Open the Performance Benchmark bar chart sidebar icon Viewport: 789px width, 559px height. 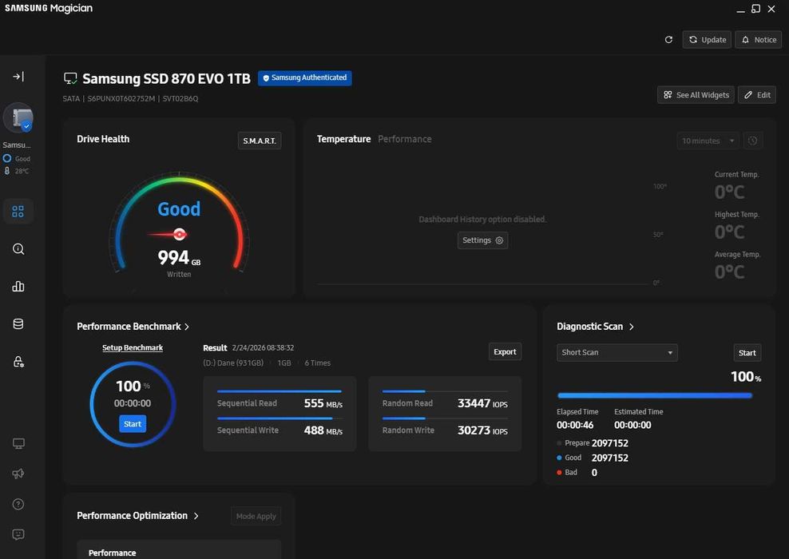(18, 287)
